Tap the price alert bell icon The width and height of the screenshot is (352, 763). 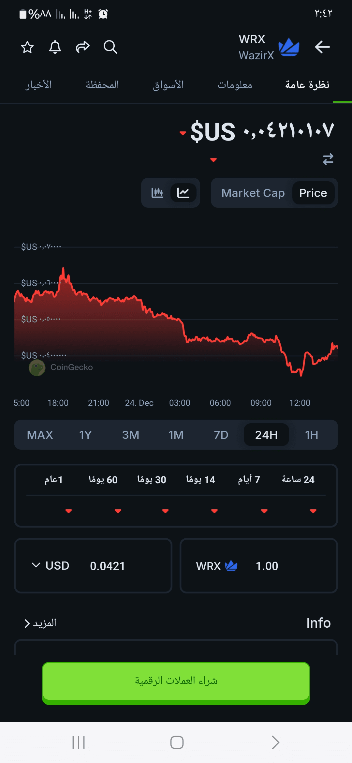click(x=55, y=47)
